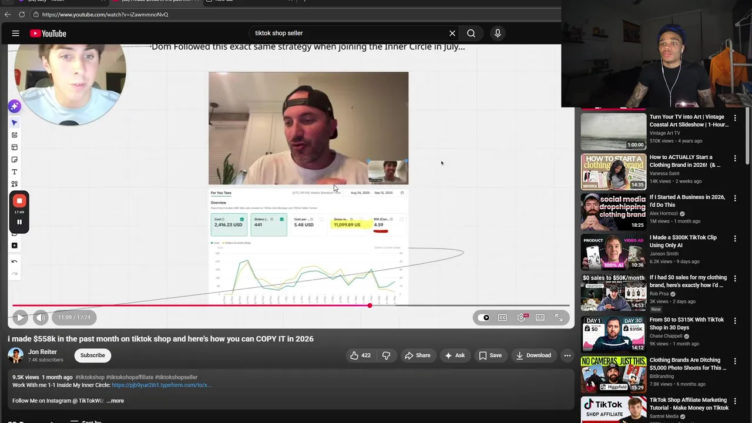Clear the search box with the X
Image resolution: width=752 pixels, height=423 pixels.
point(452,33)
